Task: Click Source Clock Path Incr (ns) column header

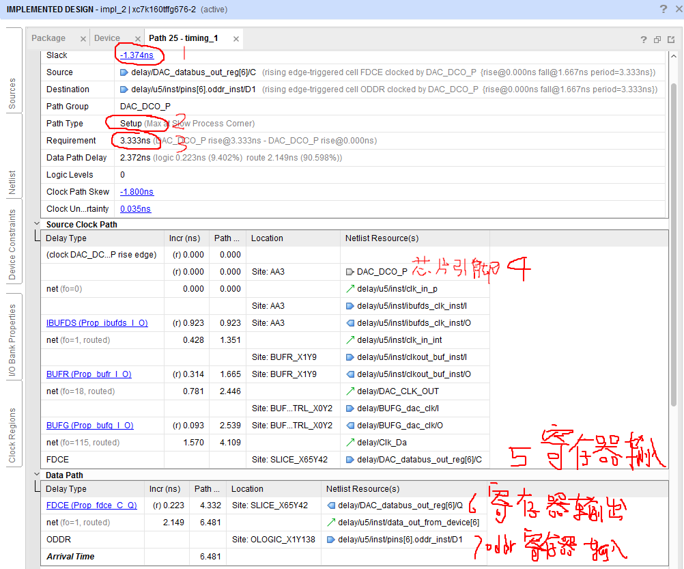Action: point(187,238)
